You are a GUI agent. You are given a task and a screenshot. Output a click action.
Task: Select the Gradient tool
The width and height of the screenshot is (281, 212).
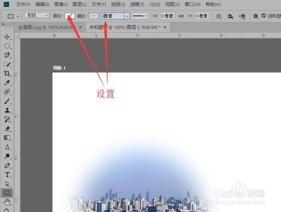[7, 138]
